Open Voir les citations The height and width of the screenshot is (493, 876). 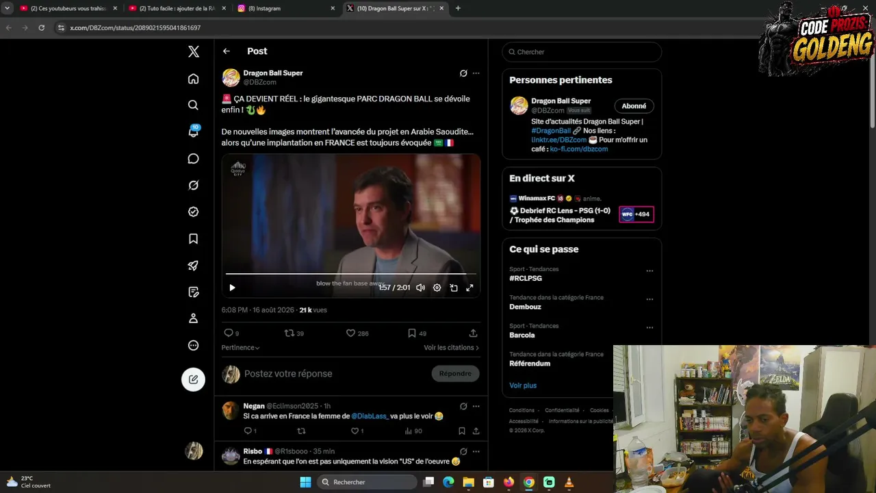[451, 348]
